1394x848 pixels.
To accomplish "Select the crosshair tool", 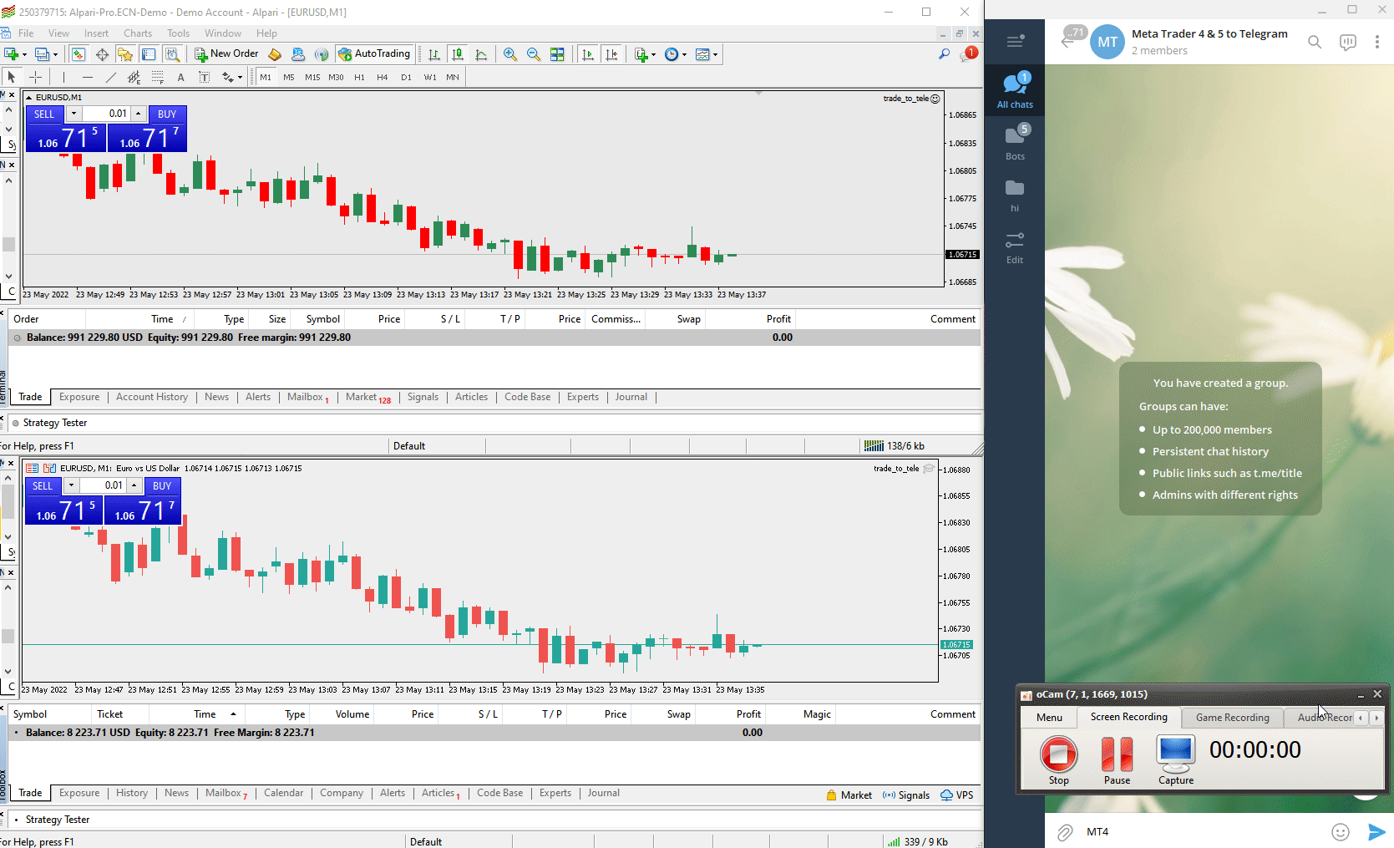I will pyautogui.click(x=35, y=77).
